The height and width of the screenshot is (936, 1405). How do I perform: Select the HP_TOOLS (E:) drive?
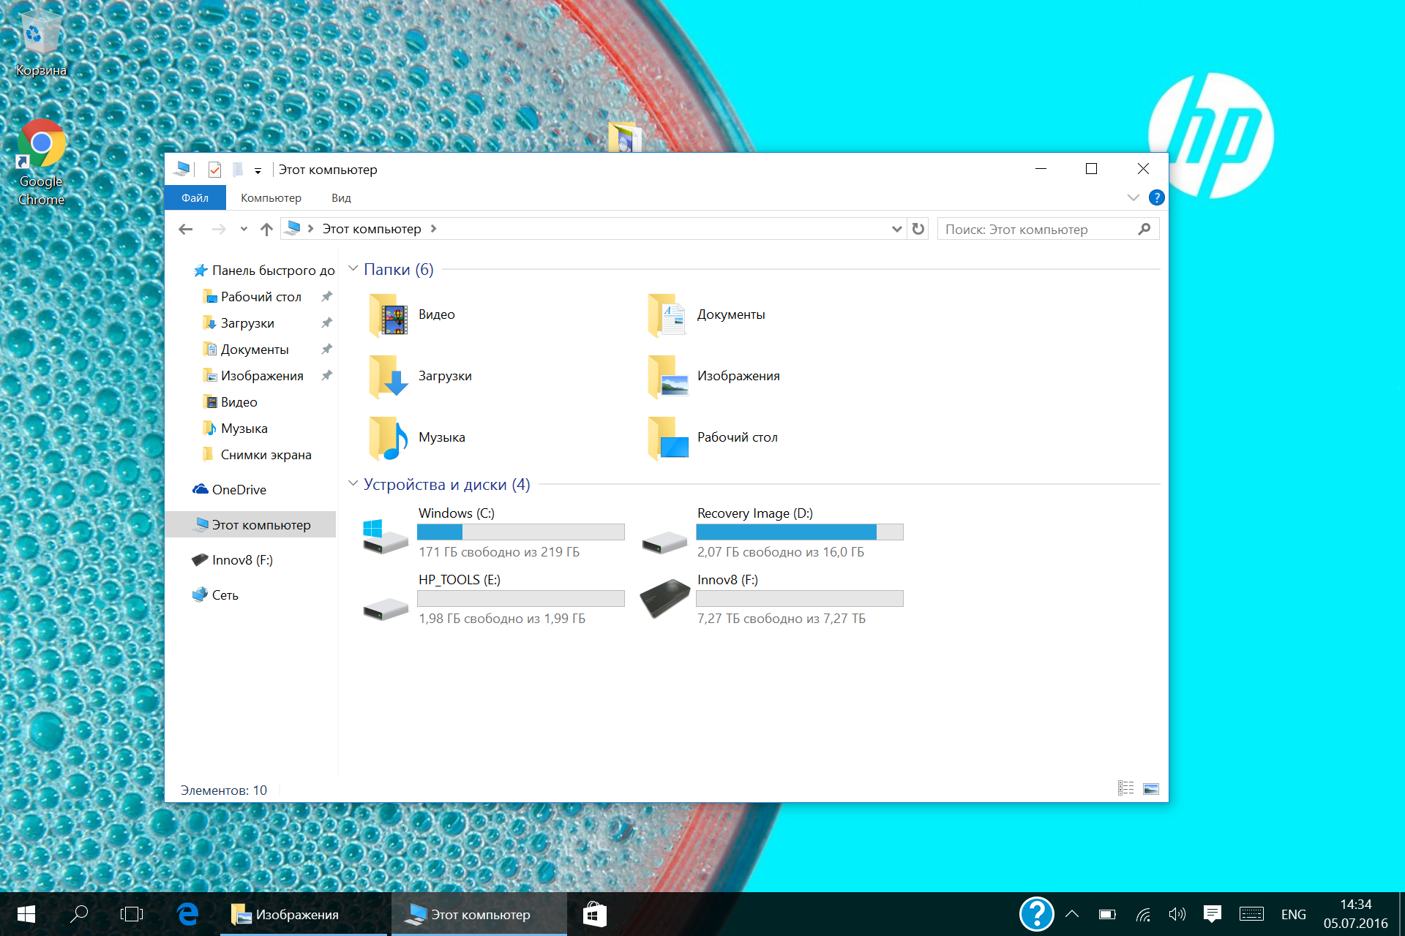tap(494, 599)
